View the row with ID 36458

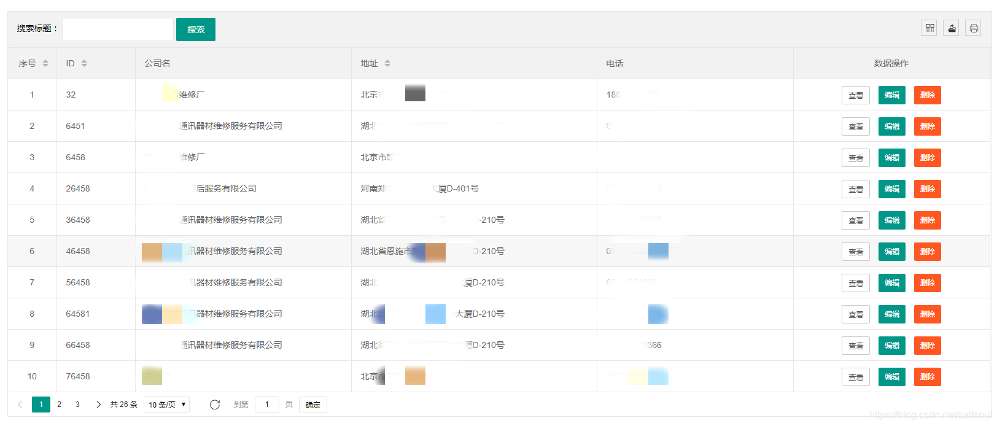pos(856,220)
